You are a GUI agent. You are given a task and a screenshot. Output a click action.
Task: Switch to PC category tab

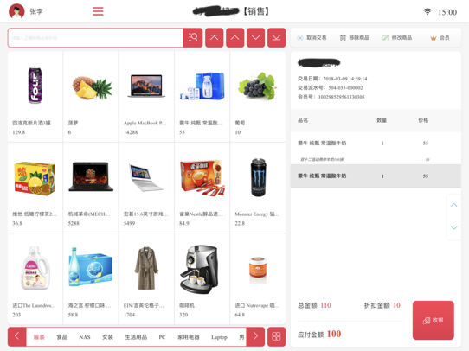[x=162, y=337]
